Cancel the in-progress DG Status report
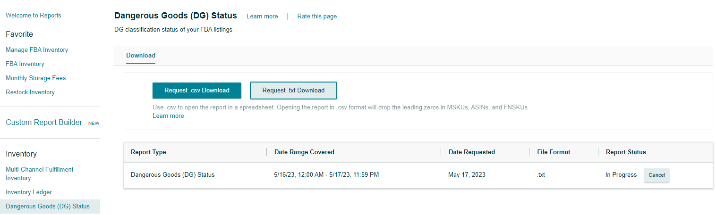The height and width of the screenshot is (215, 716). point(656,175)
